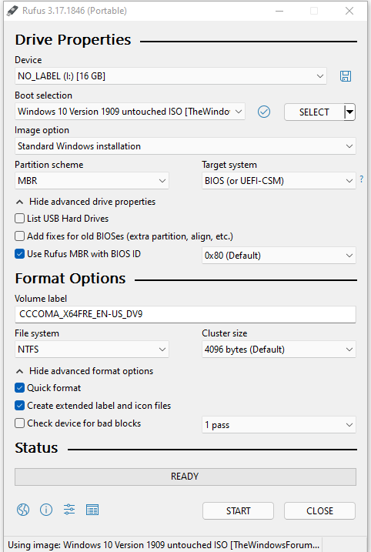Open the About info icon

click(46, 510)
